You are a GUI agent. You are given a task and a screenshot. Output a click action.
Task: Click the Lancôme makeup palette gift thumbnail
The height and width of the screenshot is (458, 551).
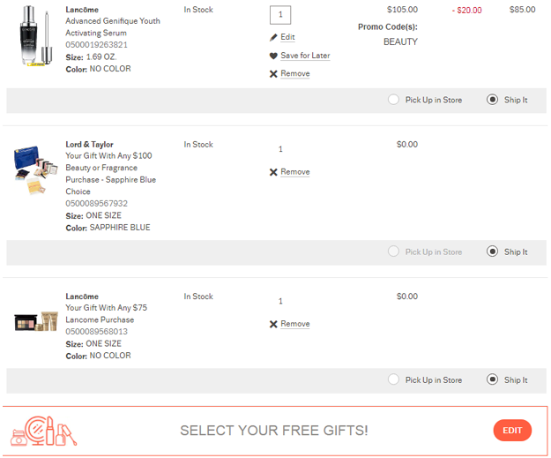[x=35, y=321]
